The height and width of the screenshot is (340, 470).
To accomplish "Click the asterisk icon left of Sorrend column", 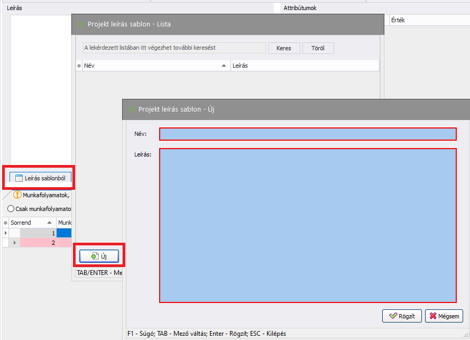I will [6, 223].
